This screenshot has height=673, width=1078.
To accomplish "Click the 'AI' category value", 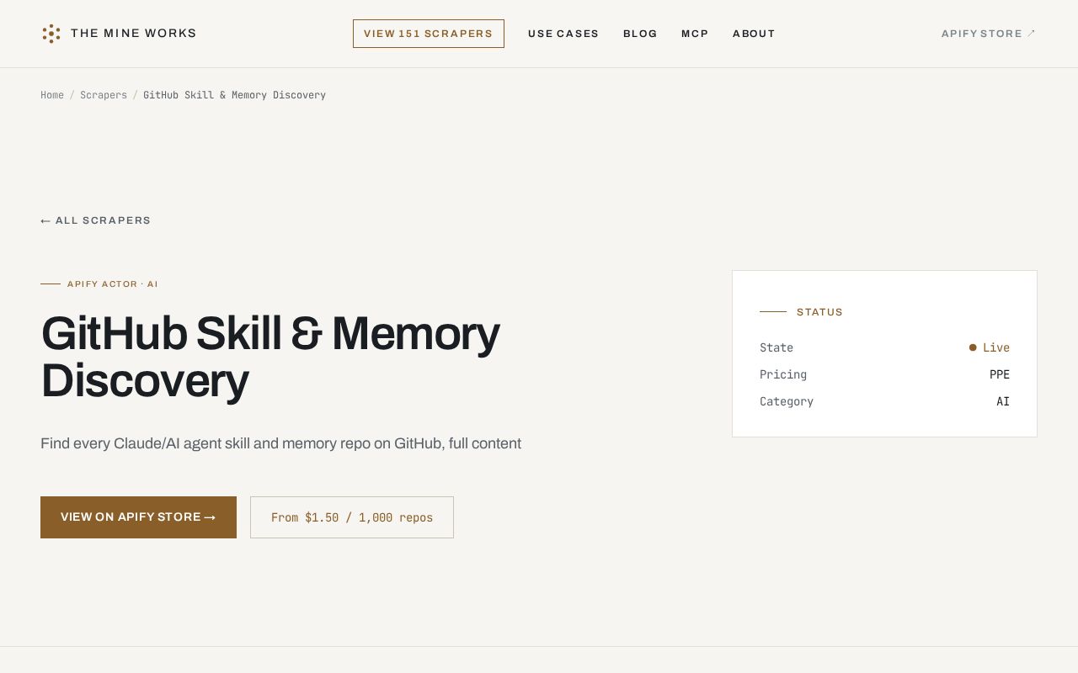I will click(x=1003, y=401).
